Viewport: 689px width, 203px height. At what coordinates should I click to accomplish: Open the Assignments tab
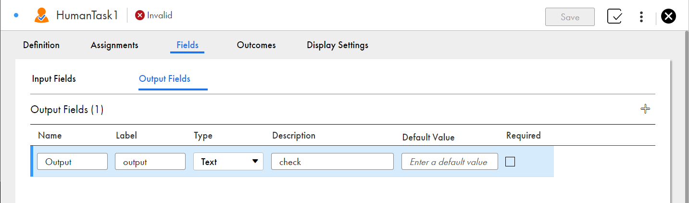(114, 45)
